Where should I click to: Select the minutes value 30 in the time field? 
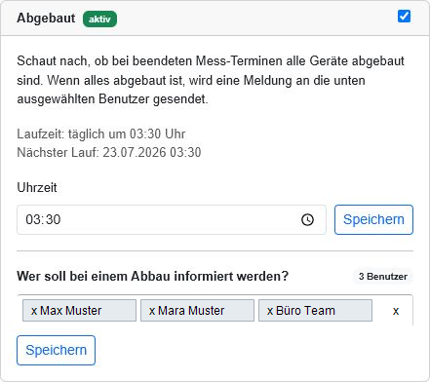click(x=53, y=219)
